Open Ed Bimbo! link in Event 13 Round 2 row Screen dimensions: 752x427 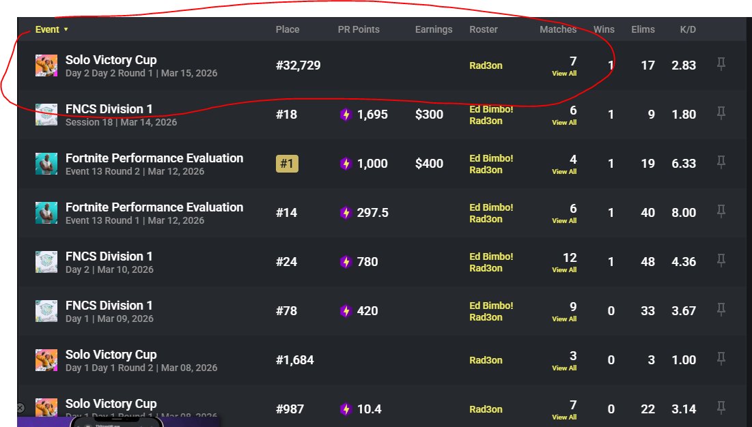coord(491,158)
